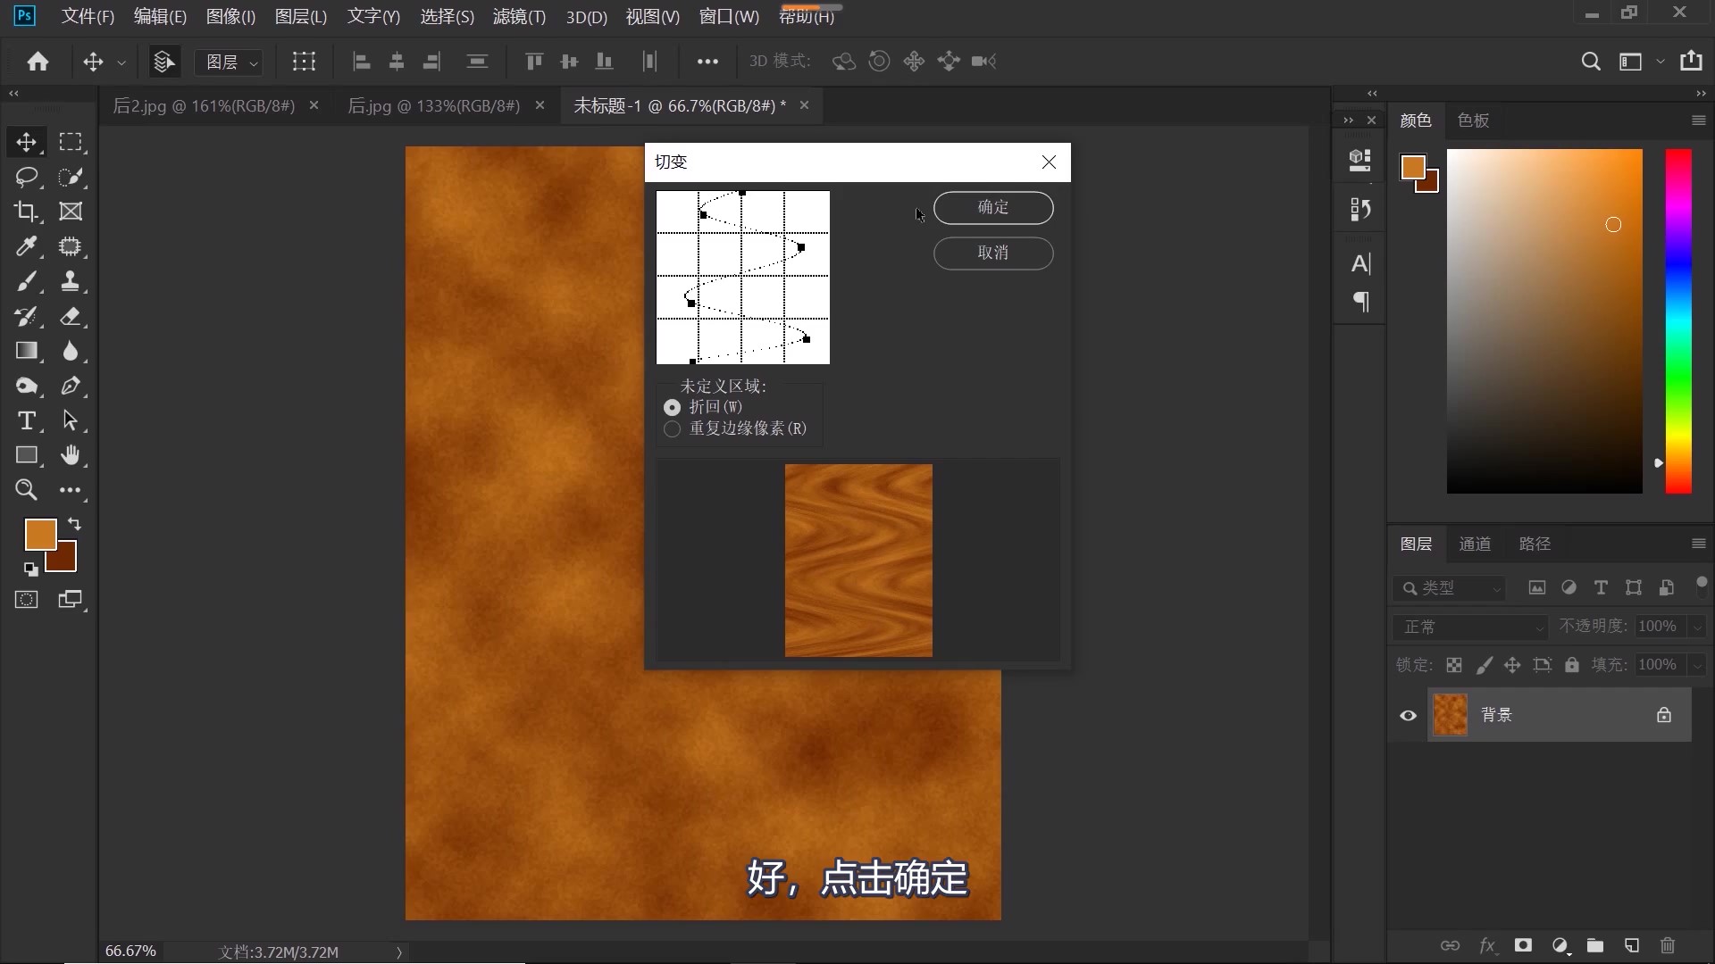Open the 滤镜 menu

(519, 16)
